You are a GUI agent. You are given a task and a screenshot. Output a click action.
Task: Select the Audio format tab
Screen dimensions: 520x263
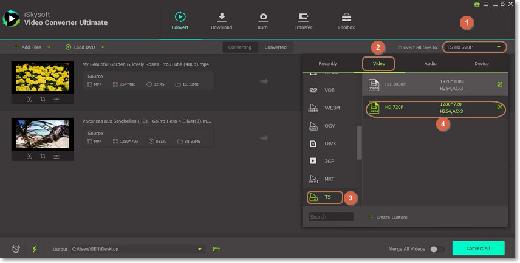431,64
